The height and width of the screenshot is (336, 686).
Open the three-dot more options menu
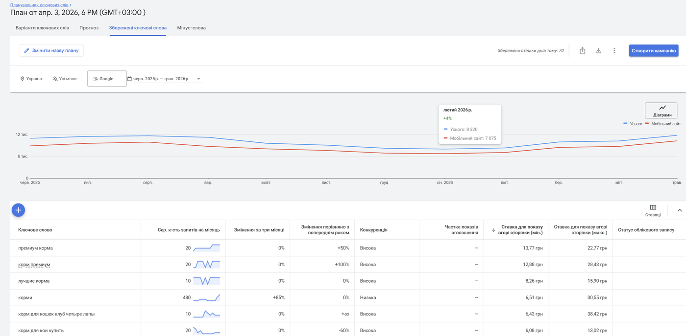[x=614, y=50]
